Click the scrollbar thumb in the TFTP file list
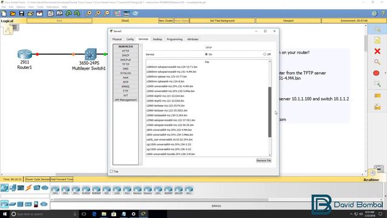 [270, 111]
